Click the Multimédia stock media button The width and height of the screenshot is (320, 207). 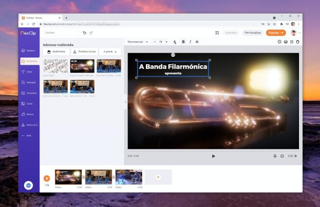click(56, 52)
